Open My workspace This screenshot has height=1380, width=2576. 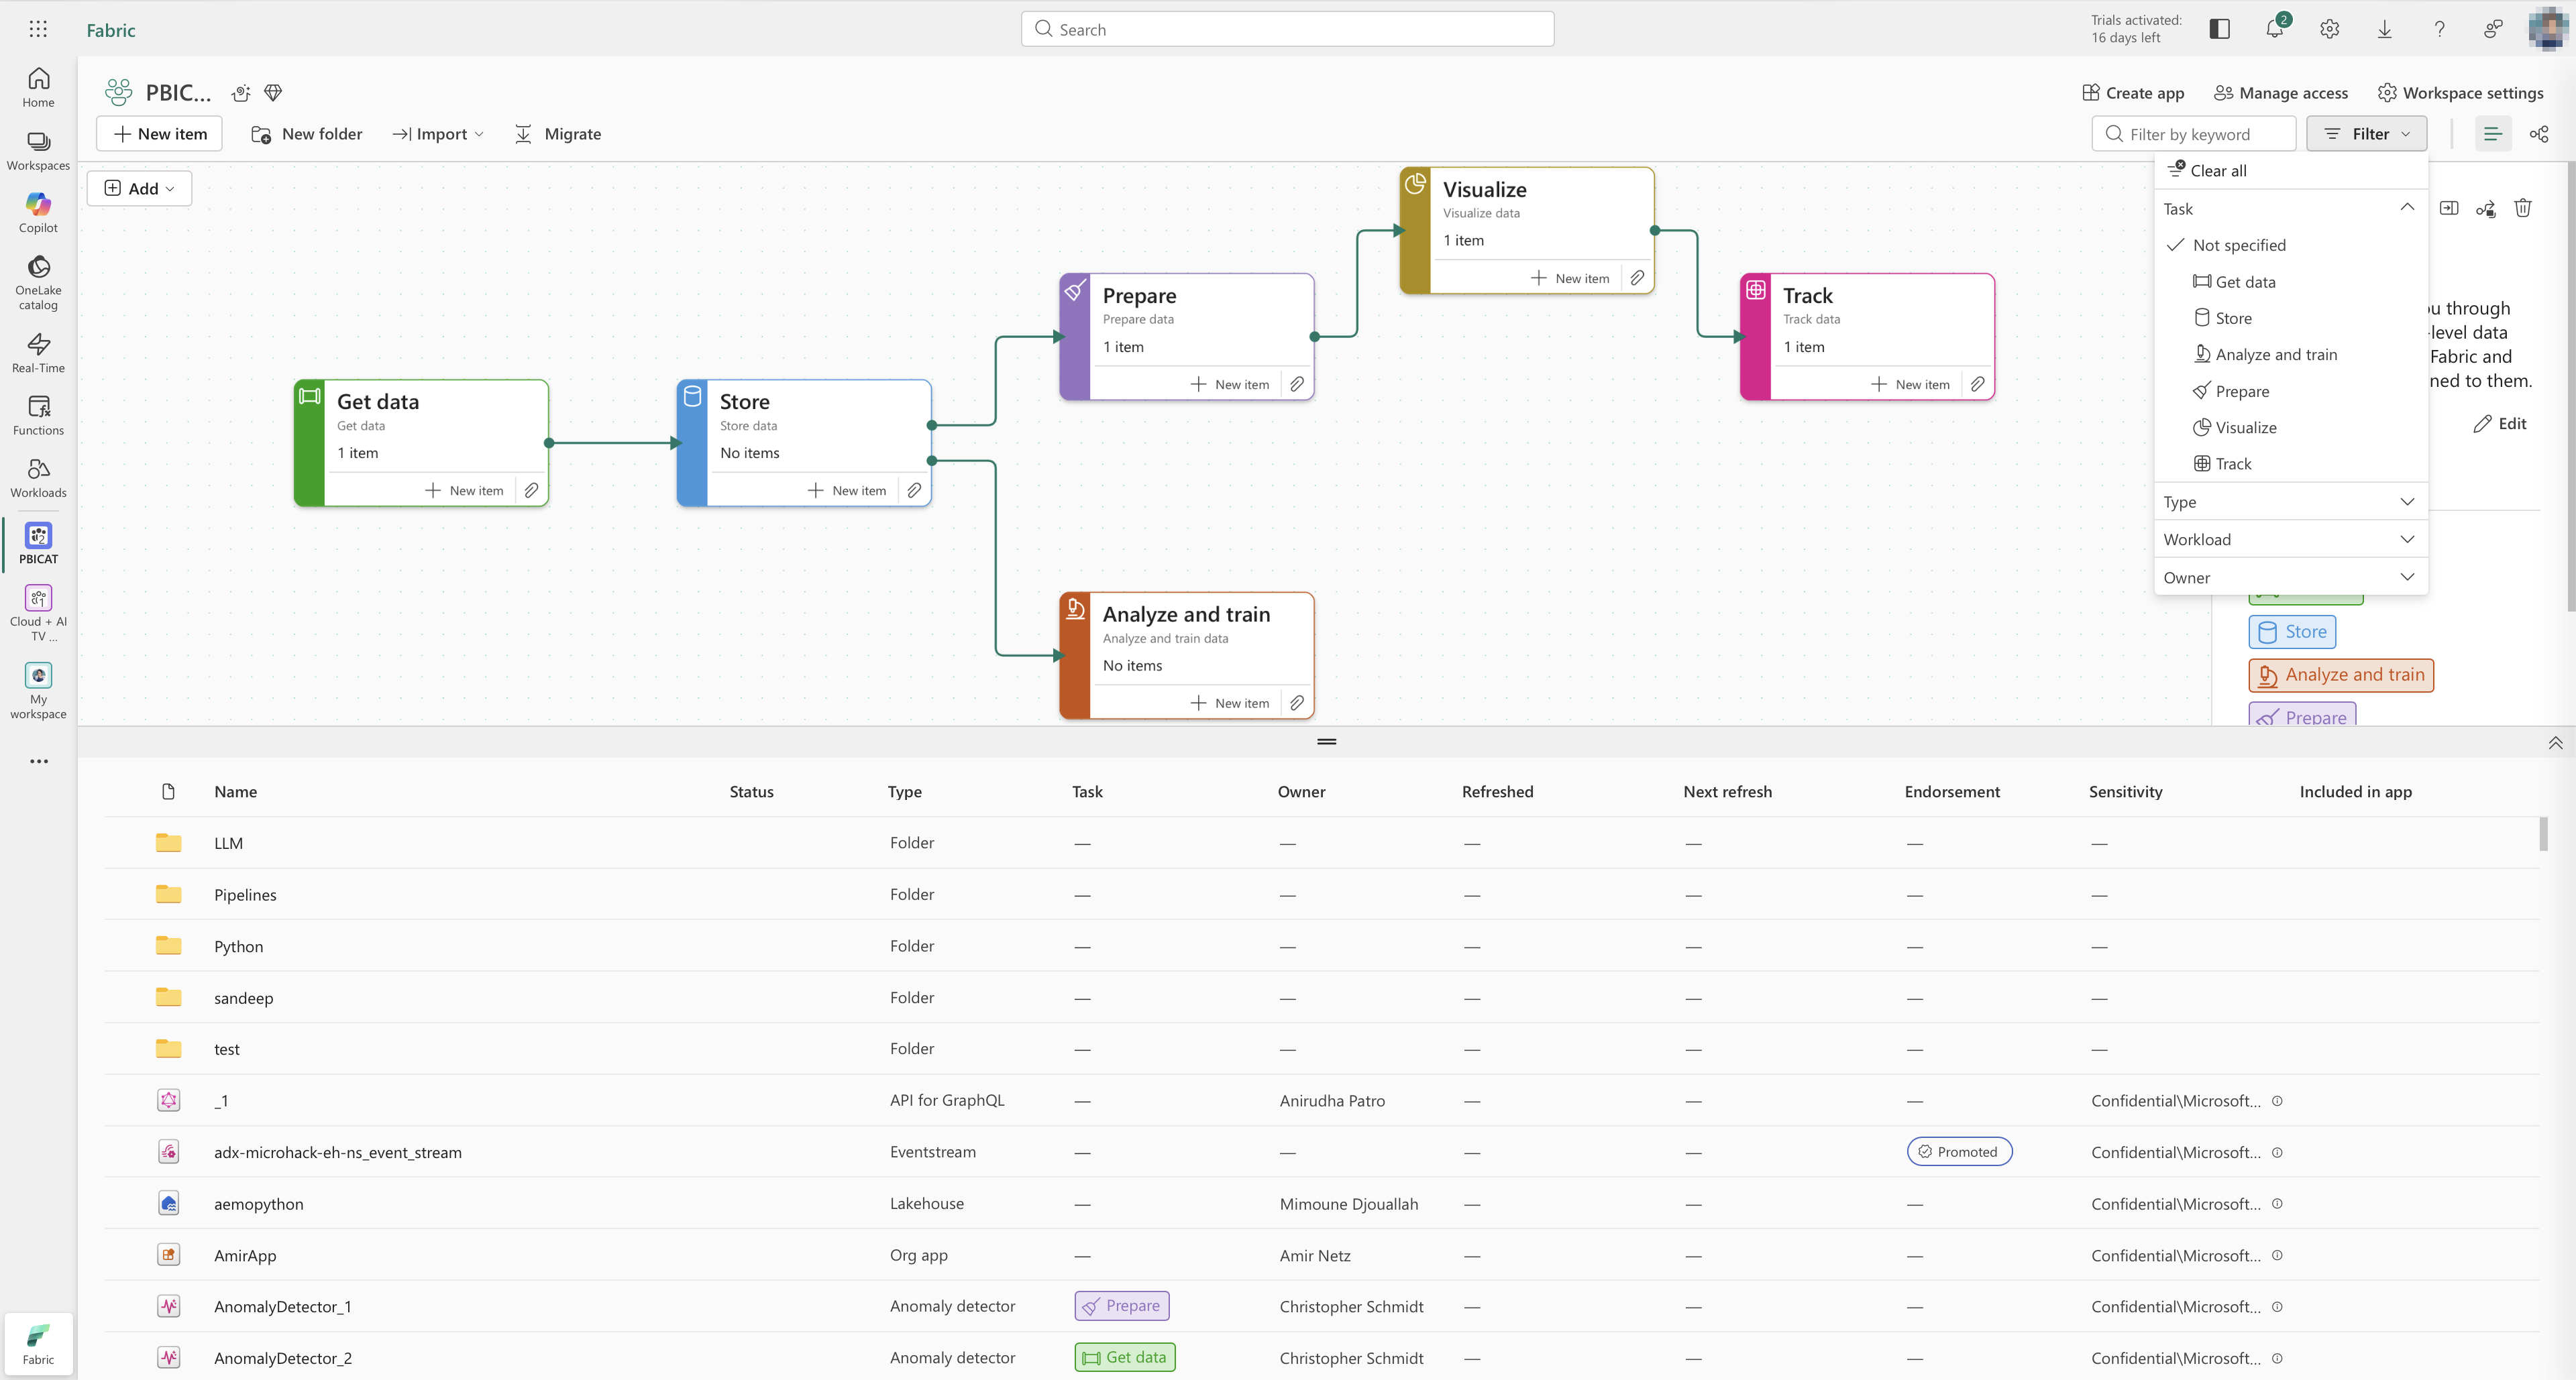38,691
